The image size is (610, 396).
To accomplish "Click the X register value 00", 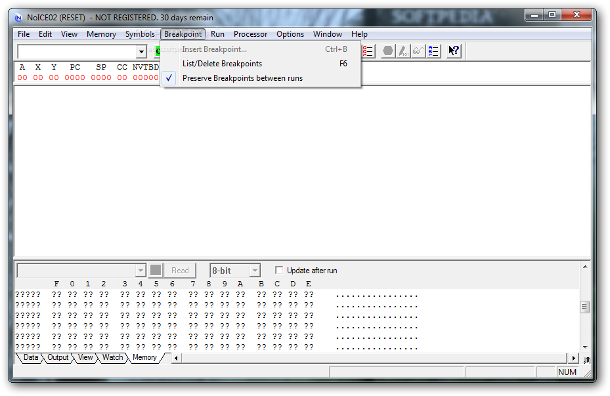I will (38, 77).
